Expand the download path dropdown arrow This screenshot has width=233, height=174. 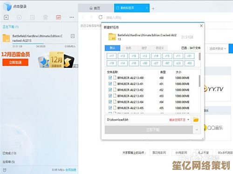[188, 120]
